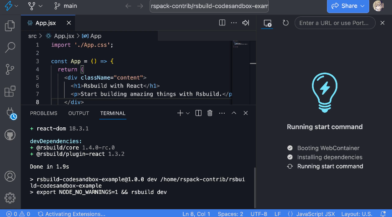
Task: Open the Accounts icon in sidebar
Action: (x=10, y=176)
